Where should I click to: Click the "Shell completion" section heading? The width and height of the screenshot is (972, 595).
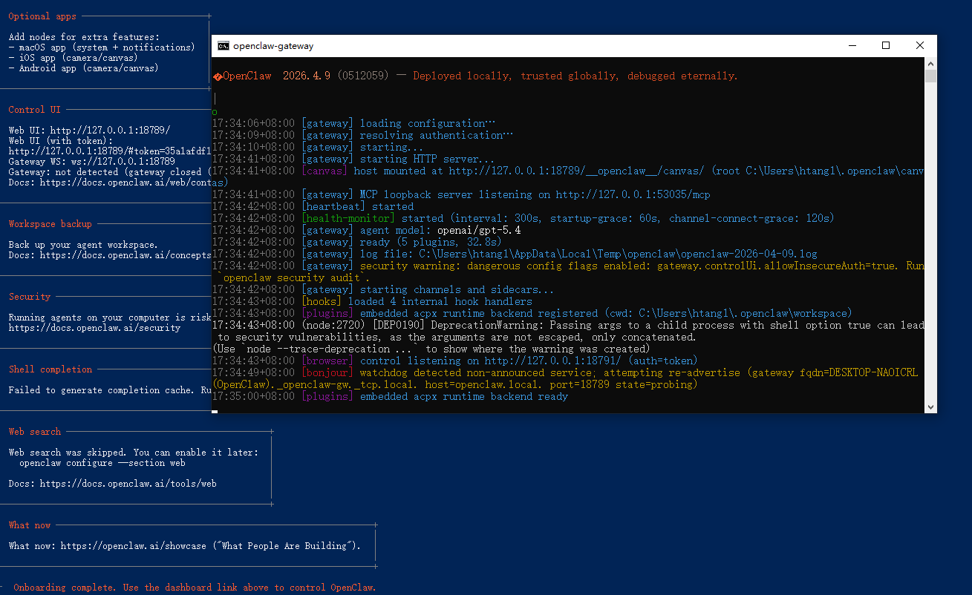[50, 369]
